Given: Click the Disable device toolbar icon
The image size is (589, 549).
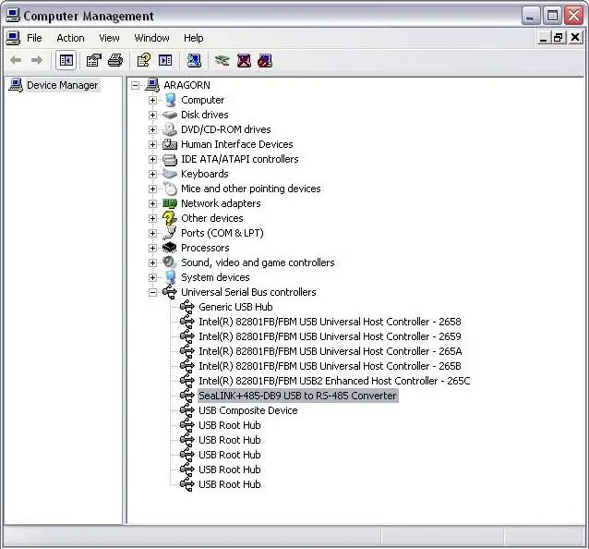Looking at the screenshot, I should point(265,60).
